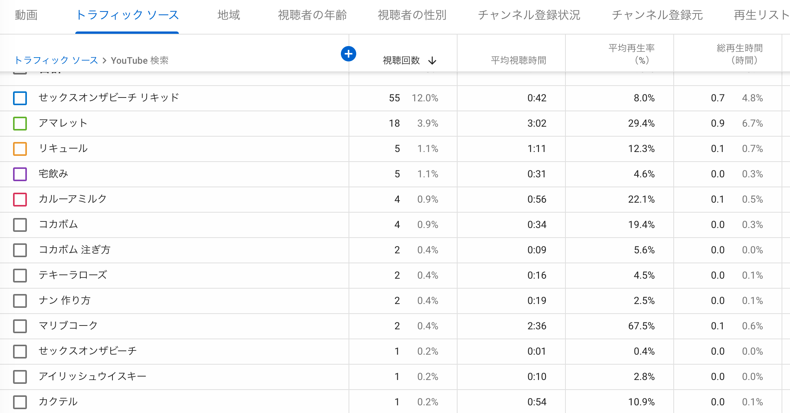Switch to the 動画 tab
This screenshot has width=790, height=413.
click(x=26, y=15)
